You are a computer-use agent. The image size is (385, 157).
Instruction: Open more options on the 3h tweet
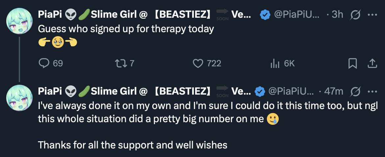pos(372,15)
